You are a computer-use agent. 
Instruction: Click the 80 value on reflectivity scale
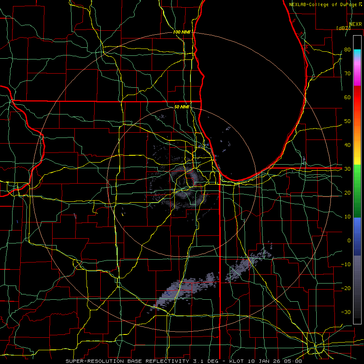347,50
